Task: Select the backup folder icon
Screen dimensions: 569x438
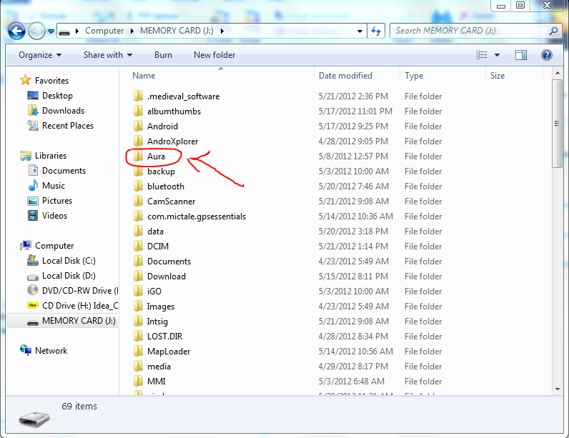Action: pos(138,171)
